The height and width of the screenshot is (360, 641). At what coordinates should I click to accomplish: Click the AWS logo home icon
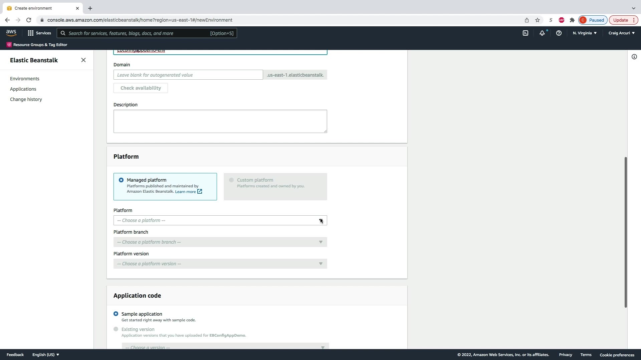tap(11, 33)
